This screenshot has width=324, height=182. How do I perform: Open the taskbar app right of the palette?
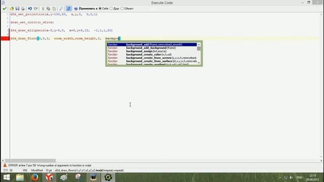tap(78, 177)
